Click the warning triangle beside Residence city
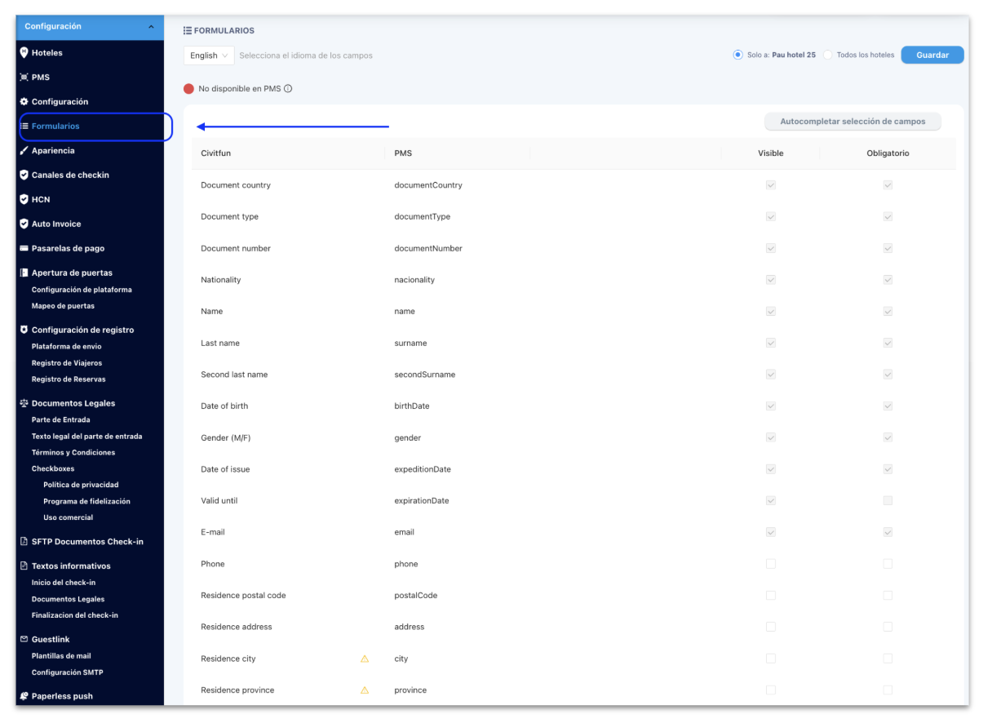 pyautogui.click(x=365, y=658)
